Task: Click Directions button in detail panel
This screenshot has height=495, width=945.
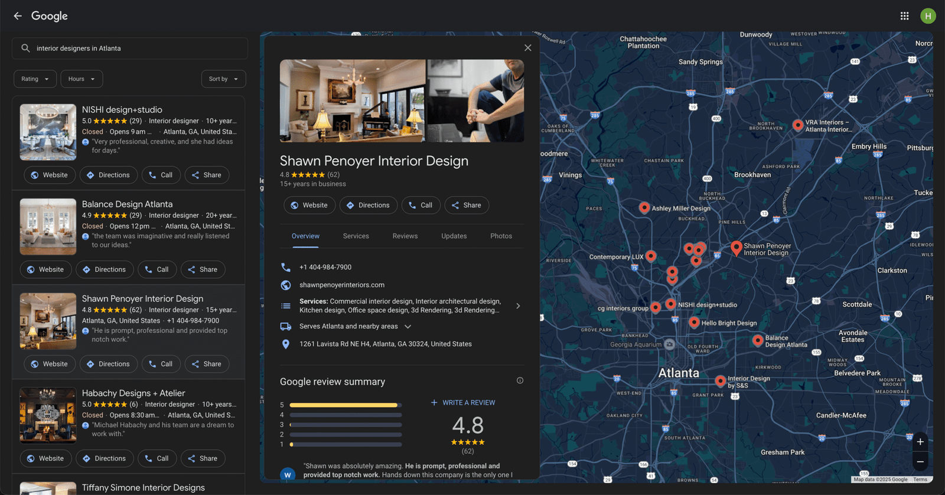Action: click(x=369, y=205)
